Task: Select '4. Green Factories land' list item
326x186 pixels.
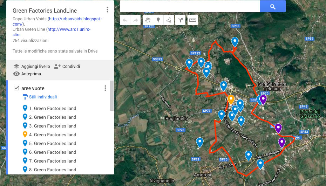Action: (x=55, y=135)
